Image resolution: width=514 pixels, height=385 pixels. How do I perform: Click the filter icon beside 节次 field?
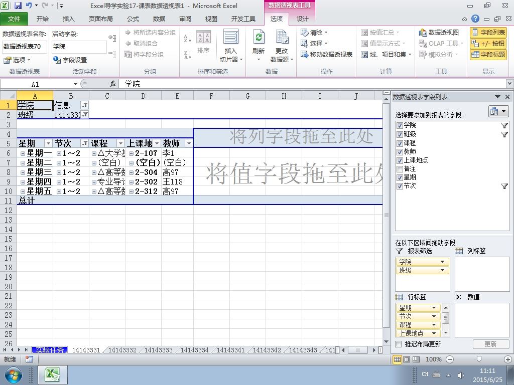(504, 186)
